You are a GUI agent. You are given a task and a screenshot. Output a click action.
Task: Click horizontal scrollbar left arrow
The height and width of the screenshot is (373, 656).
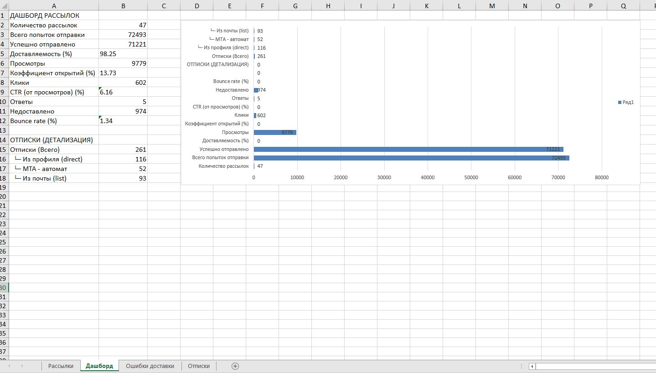532,366
